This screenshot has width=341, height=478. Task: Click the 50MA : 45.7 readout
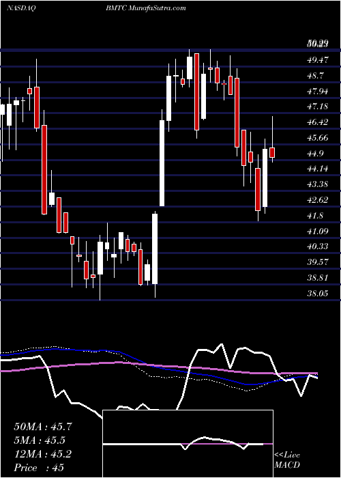43,427
